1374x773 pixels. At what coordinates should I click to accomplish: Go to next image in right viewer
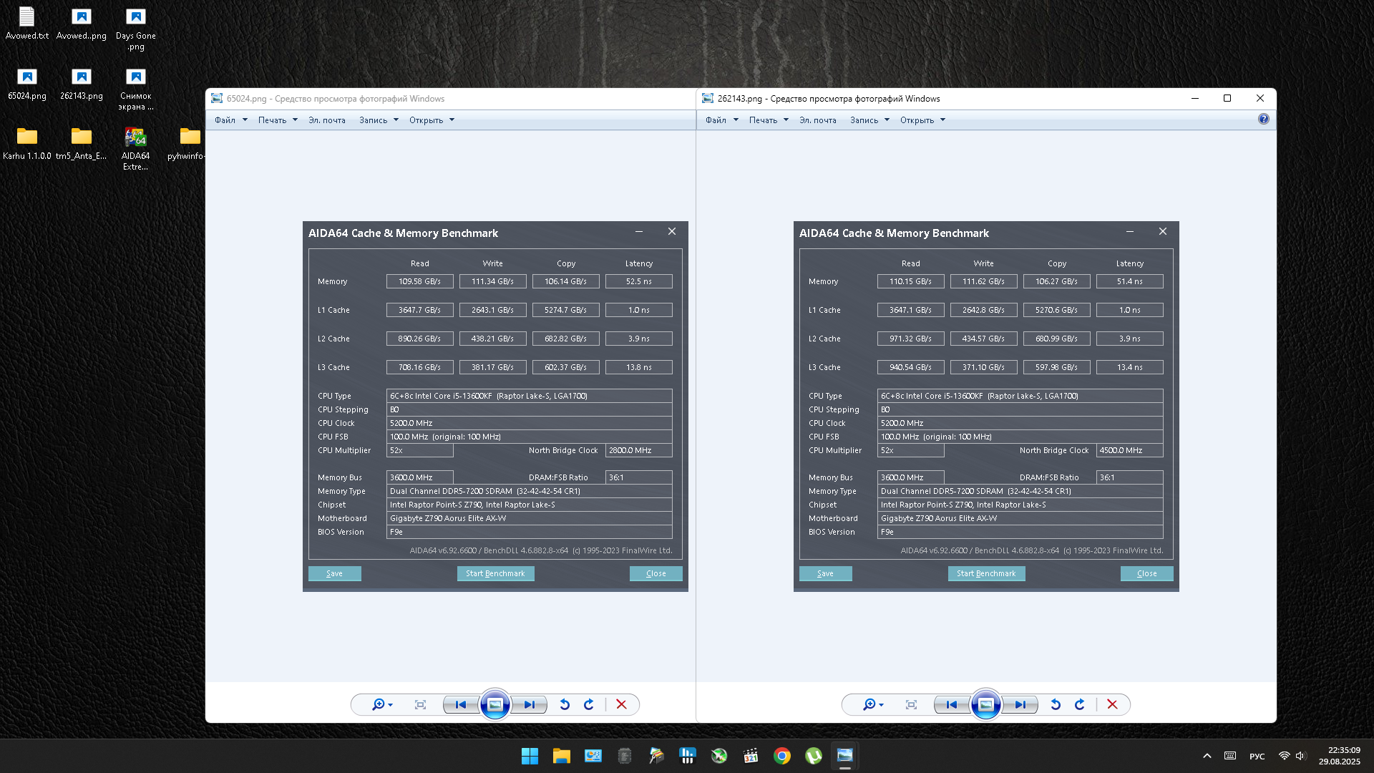(1020, 704)
